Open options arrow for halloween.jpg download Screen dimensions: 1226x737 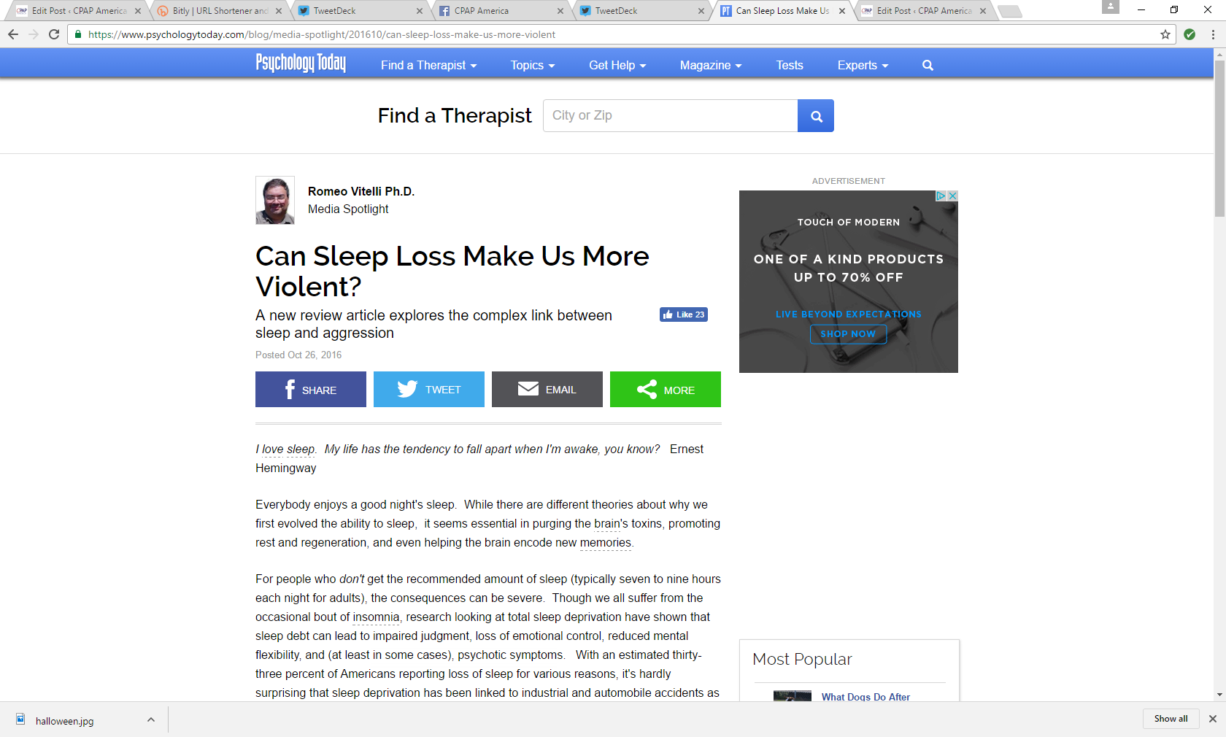(151, 719)
